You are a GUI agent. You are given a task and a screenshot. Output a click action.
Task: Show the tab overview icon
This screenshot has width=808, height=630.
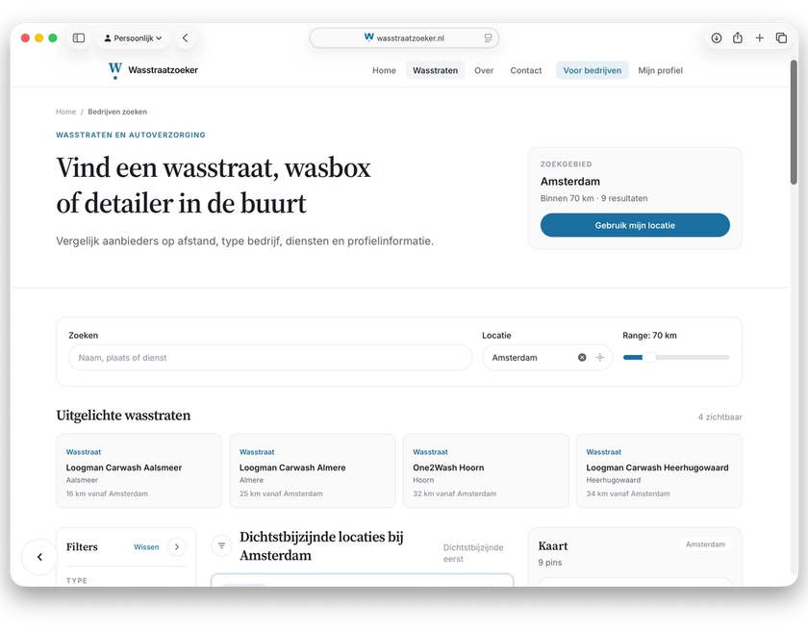tap(781, 38)
